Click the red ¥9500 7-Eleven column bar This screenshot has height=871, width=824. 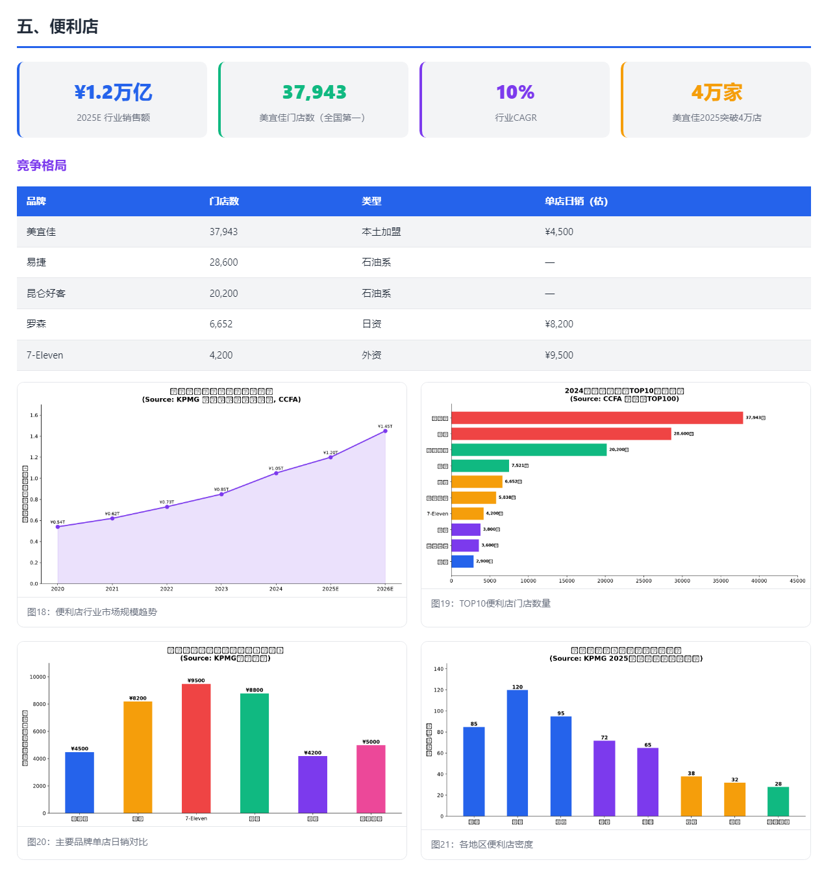(196, 748)
